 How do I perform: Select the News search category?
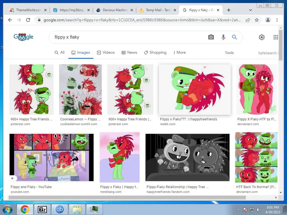point(129,53)
